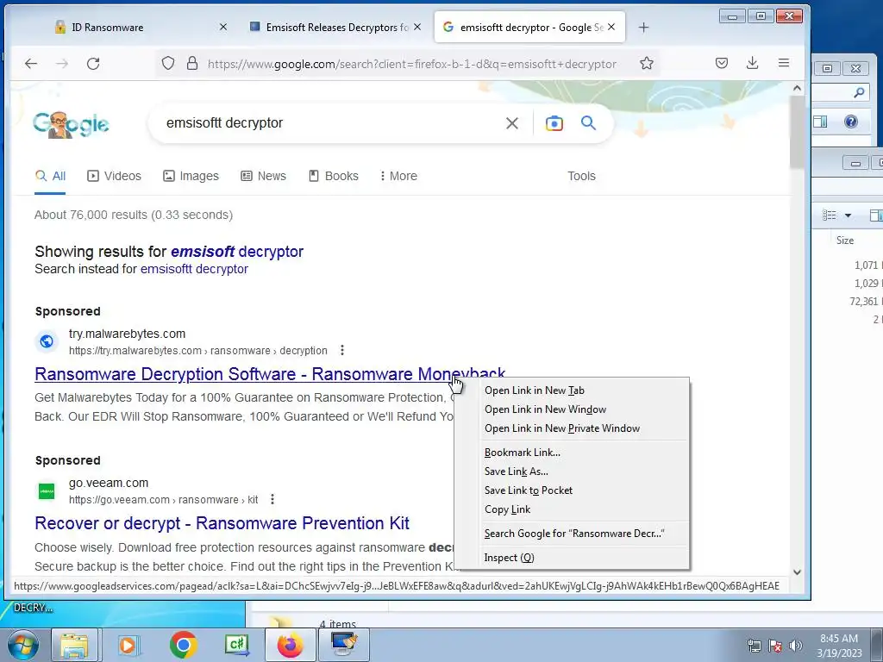Go back to previous page
This screenshot has height=662, width=883.
[31, 64]
